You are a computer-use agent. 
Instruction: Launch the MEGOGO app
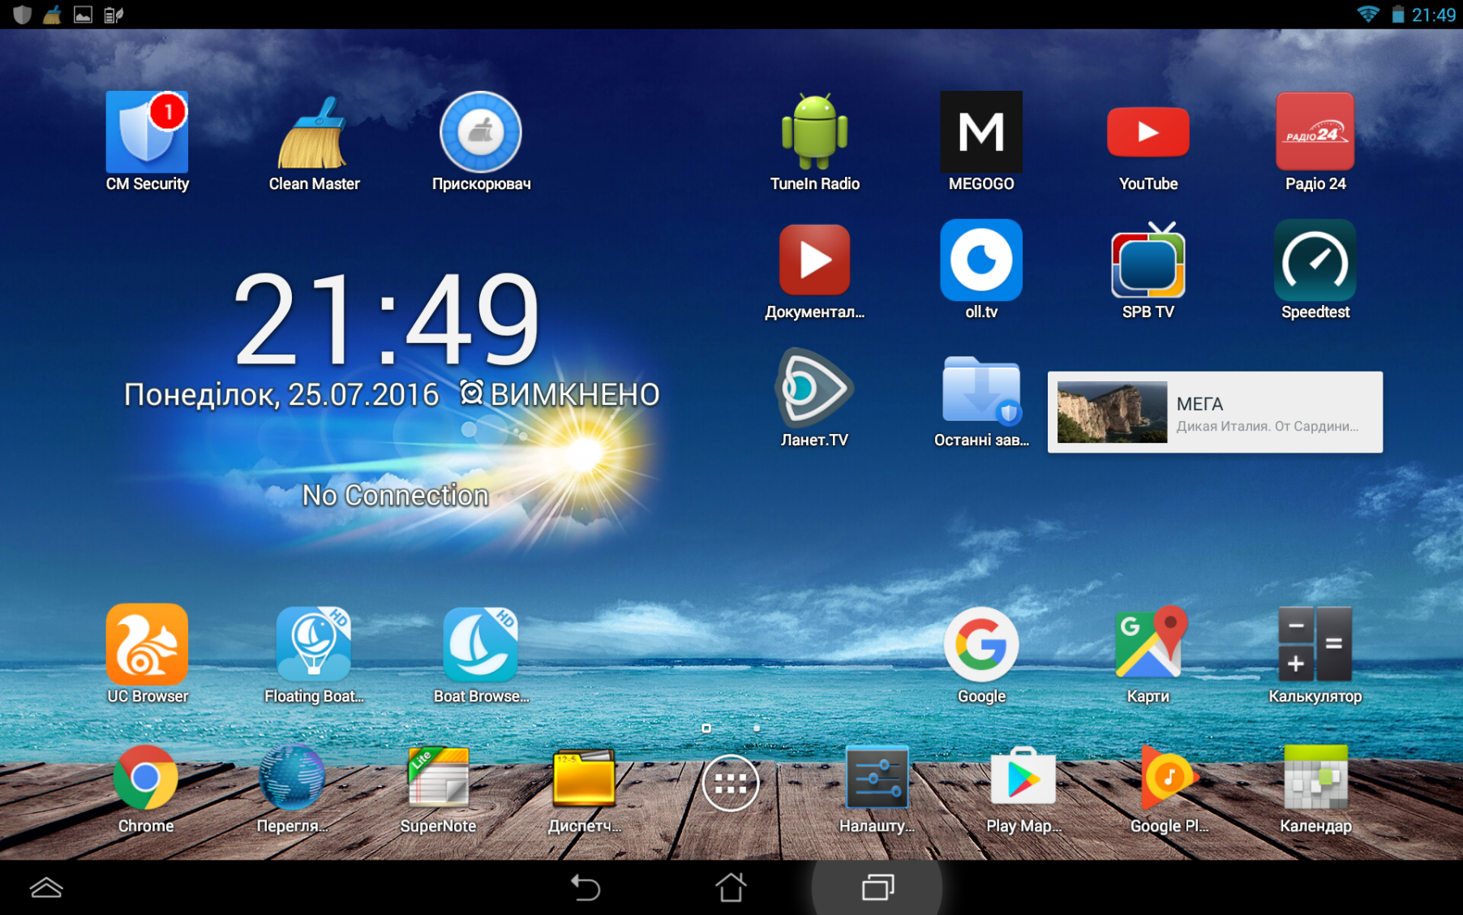coord(980,133)
